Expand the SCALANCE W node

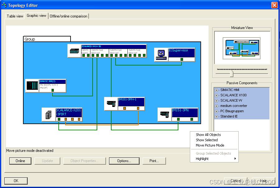(216, 101)
